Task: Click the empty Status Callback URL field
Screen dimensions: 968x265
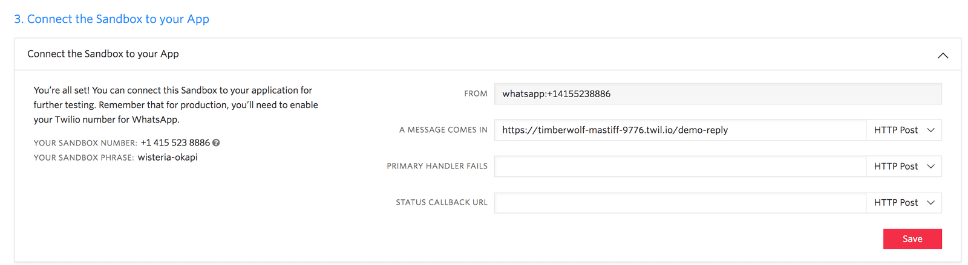Action: click(x=679, y=203)
